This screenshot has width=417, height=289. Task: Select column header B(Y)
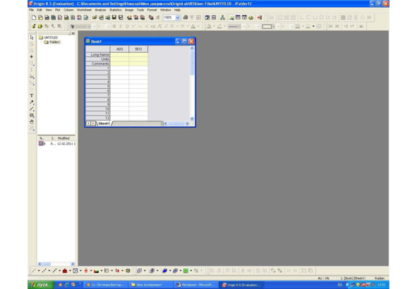(x=138, y=49)
